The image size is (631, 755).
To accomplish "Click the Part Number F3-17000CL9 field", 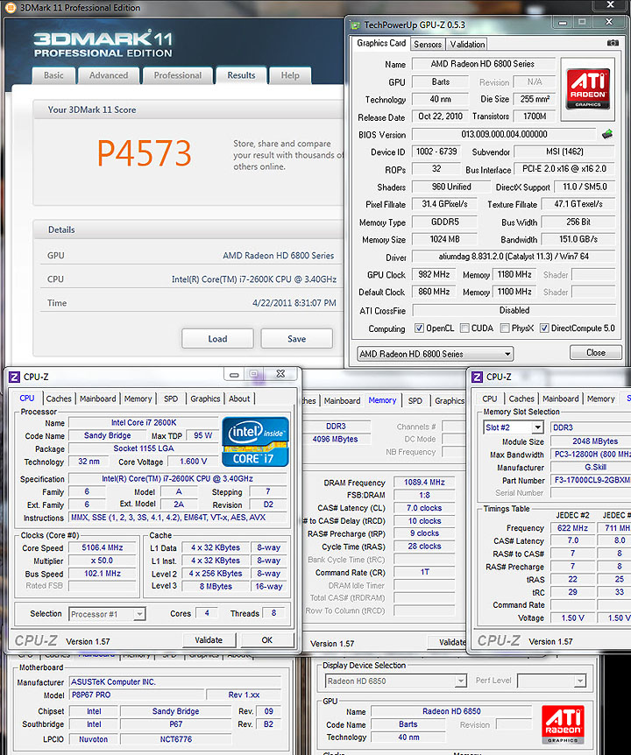I will [x=591, y=480].
